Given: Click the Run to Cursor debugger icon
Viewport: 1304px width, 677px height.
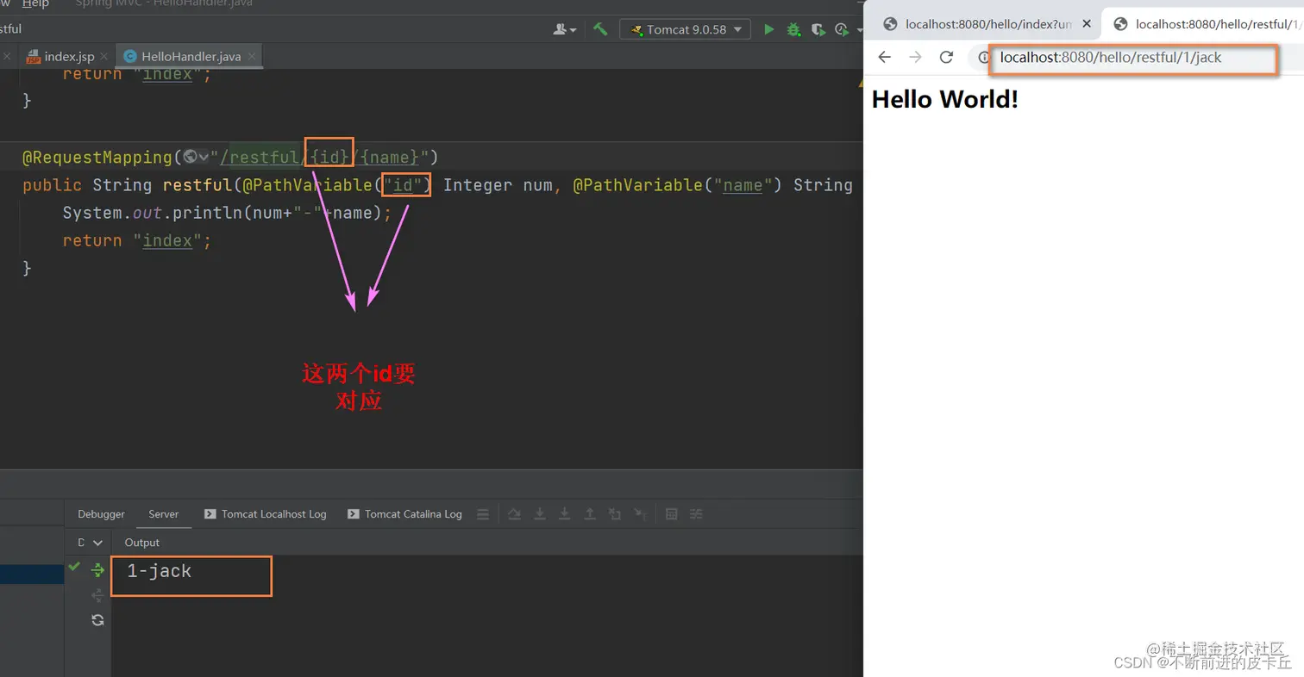Looking at the screenshot, I should (640, 514).
